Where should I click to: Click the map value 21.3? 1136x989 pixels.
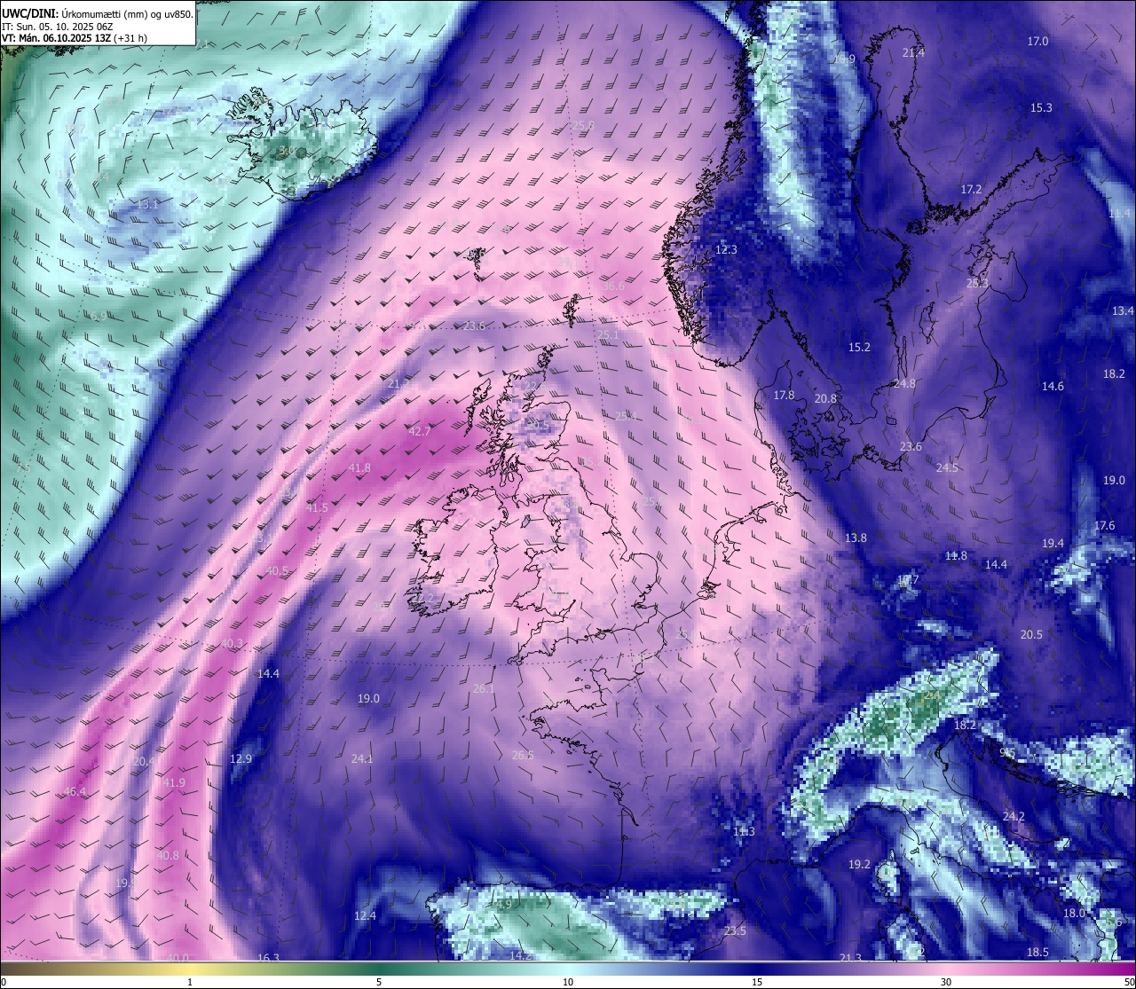click(x=850, y=957)
